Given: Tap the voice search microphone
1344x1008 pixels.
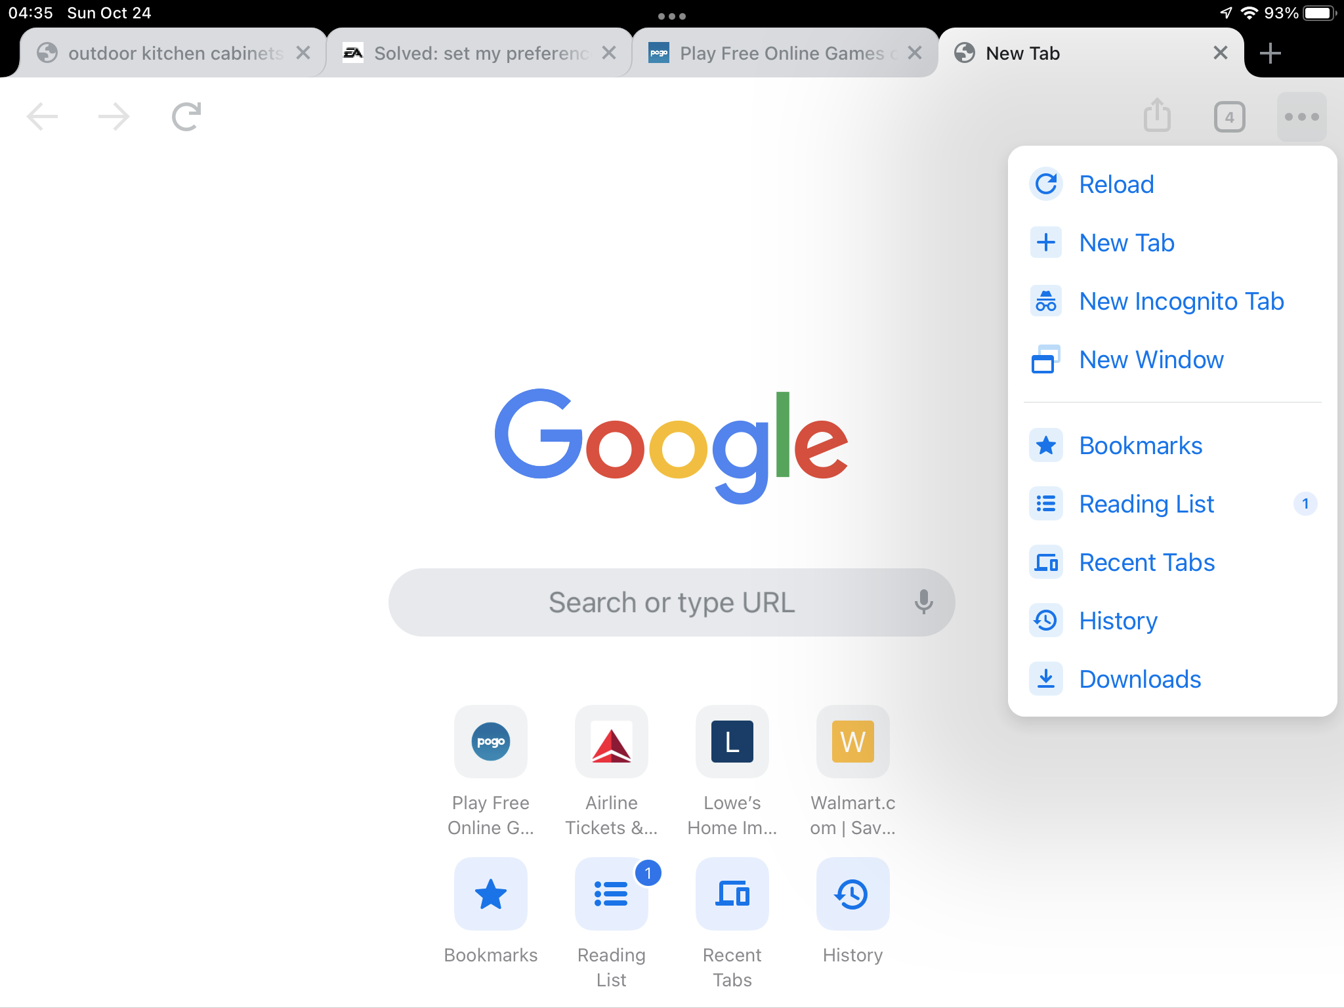Looking at the screenshot, I should pyautogui.click(x=923, y=602).
